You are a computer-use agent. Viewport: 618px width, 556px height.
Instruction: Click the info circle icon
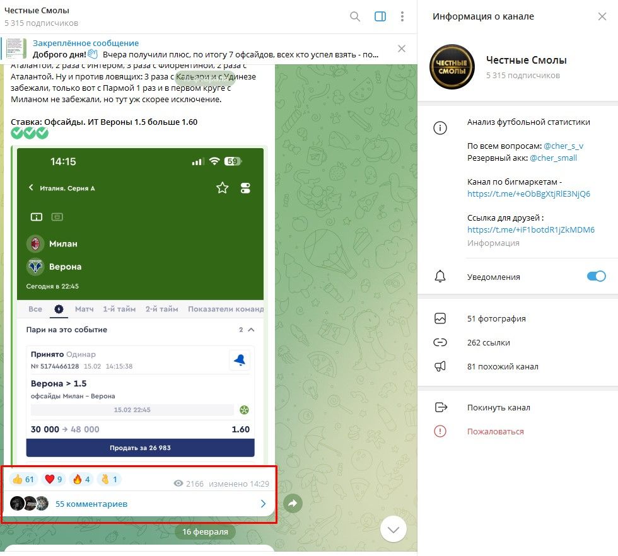(440, 128)
